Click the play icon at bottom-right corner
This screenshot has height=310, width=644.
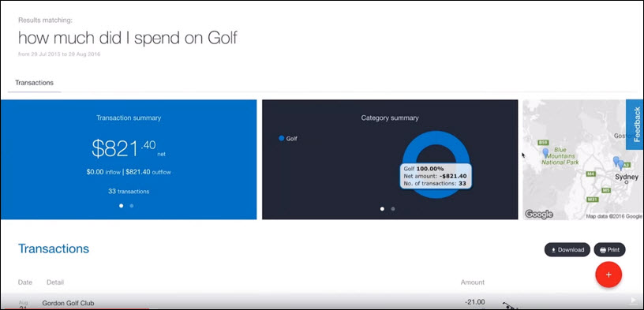634,301
